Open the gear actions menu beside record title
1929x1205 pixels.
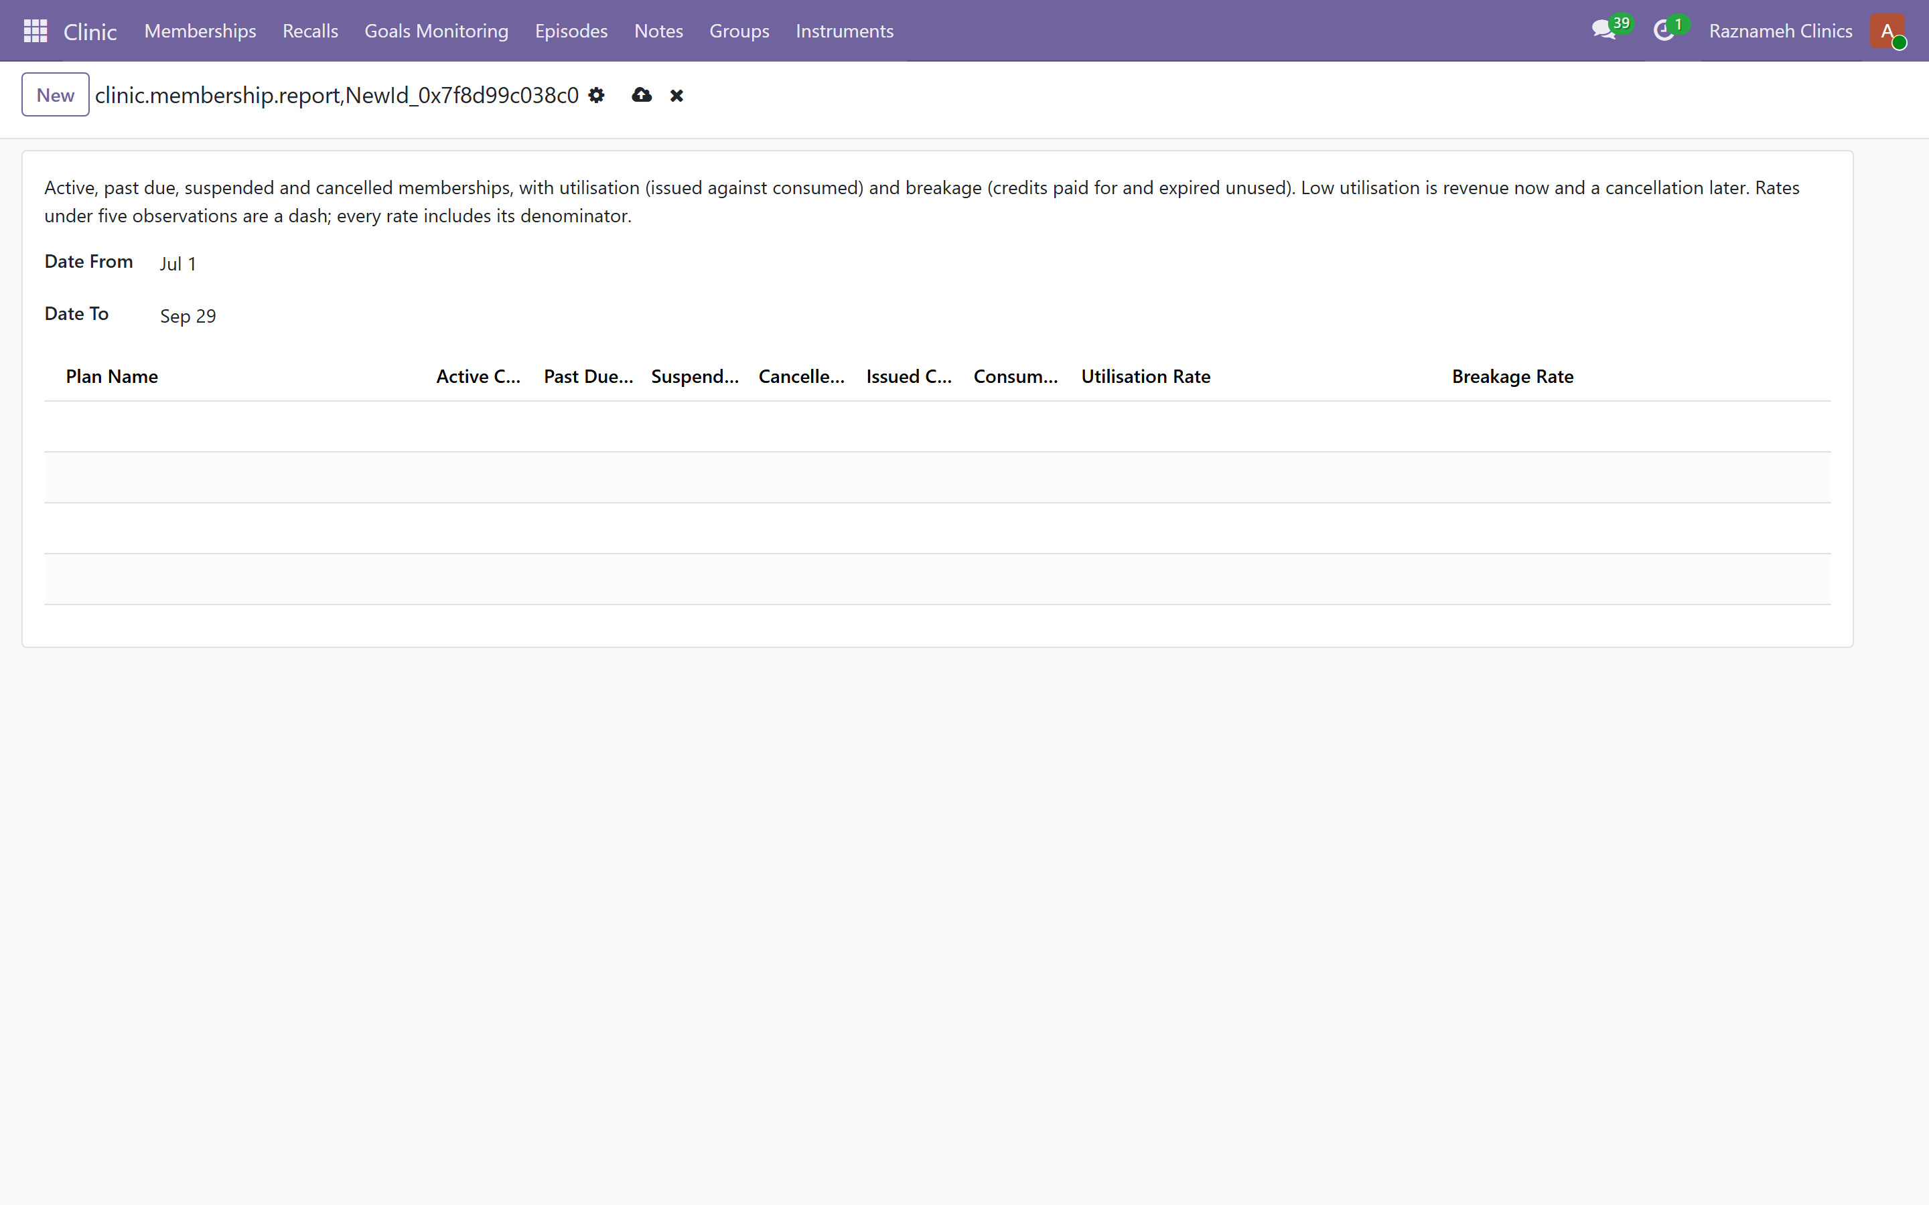596,96
